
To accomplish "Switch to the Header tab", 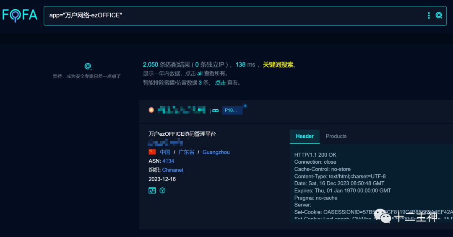I will pos(305,137).
